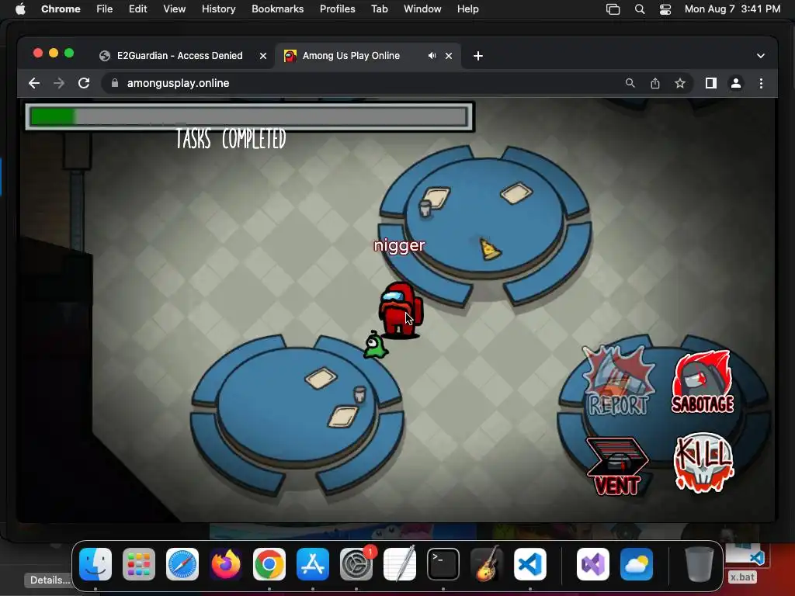Close the E2Guardian - Access Denied tab
795x596 pixels.
263,56
